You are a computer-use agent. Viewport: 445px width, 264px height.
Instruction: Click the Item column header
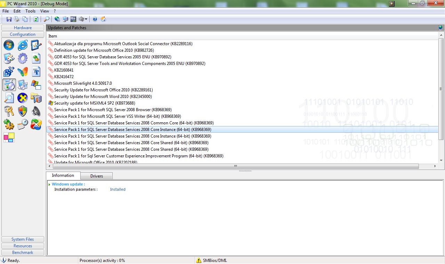pyautogui.click(x=243, y=36)
